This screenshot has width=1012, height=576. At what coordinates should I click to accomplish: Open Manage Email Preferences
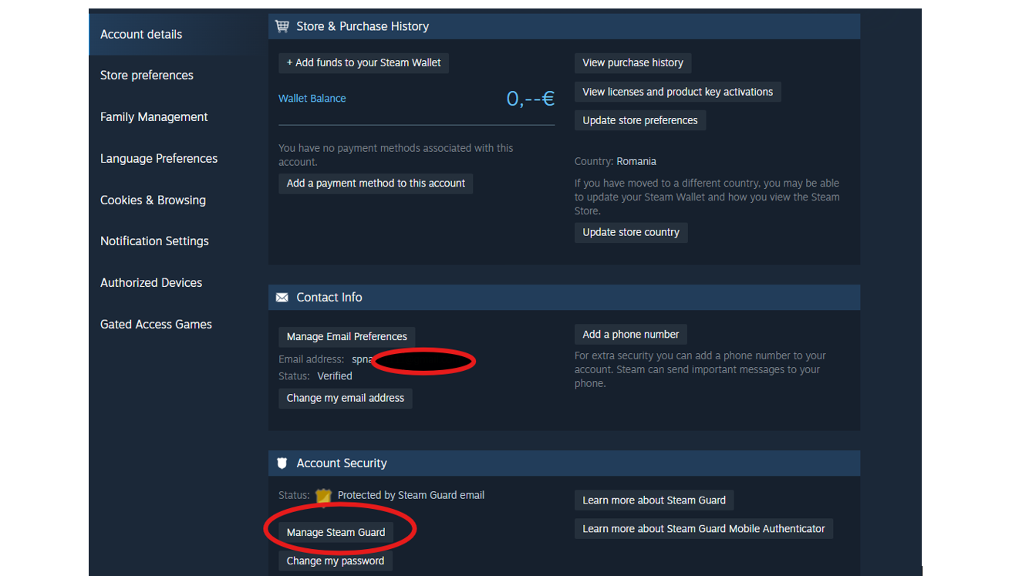347,337
